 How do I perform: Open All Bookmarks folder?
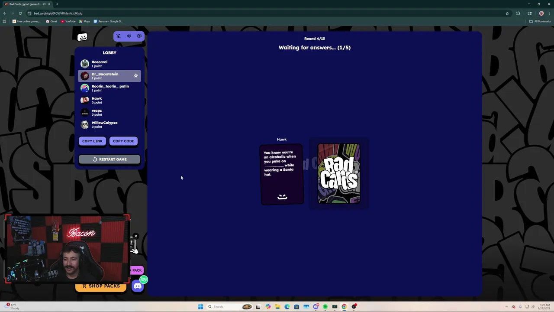tap(540, 21)
